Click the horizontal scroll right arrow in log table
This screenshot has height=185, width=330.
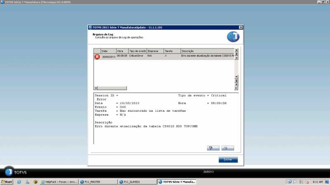click(x=236, y=88)
